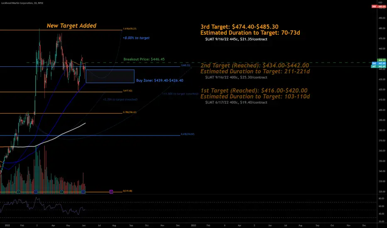Click the 80.00 RSI scale label

point(381,199)
